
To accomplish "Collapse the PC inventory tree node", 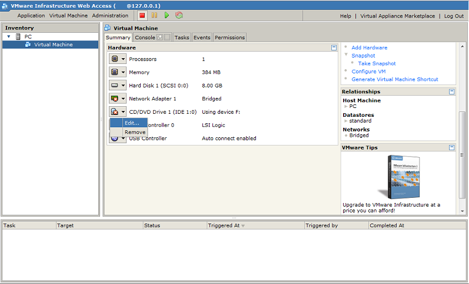I will (9, 36).
